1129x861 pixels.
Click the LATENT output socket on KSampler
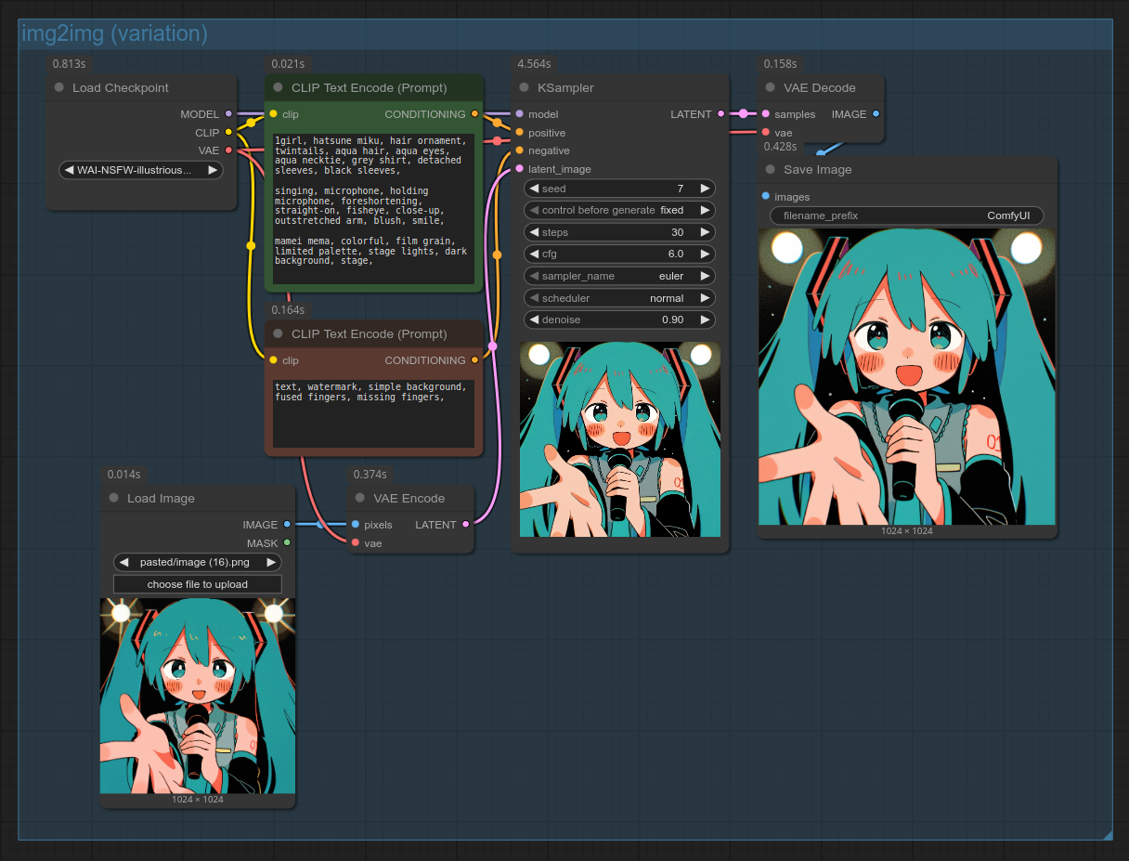720,114
